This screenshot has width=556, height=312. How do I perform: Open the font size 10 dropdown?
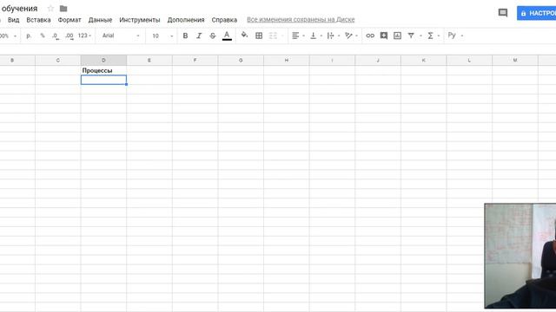(x=162, y=36)
